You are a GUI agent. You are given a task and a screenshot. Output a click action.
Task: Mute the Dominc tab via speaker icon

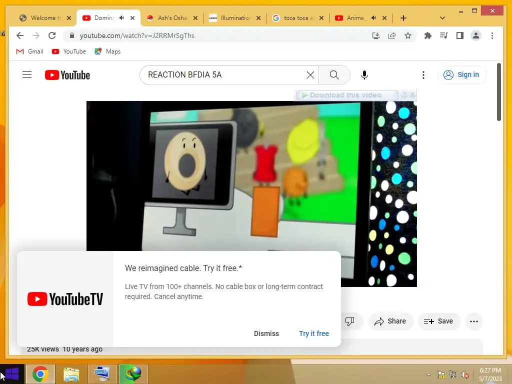point(122,18)
